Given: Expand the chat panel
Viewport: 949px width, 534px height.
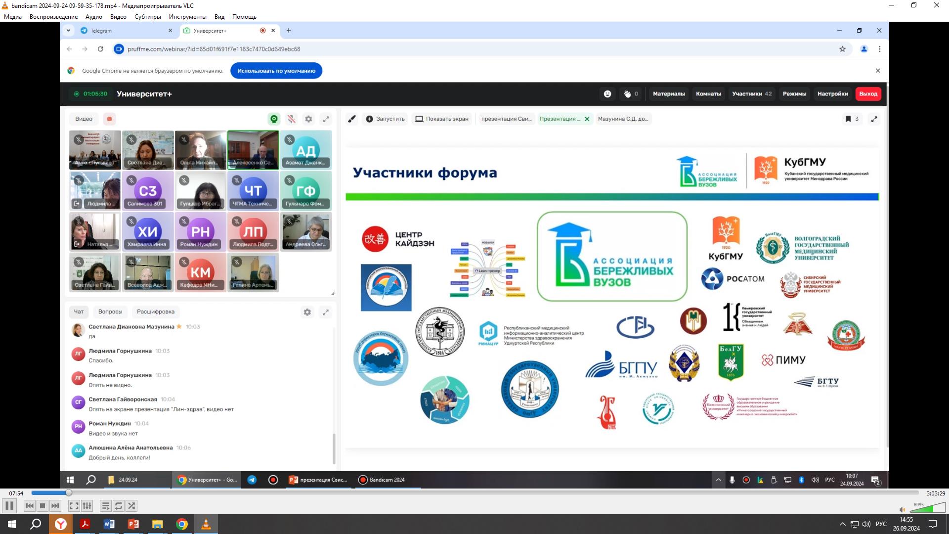Looking at the screenshot, I should tap(325, 312).
